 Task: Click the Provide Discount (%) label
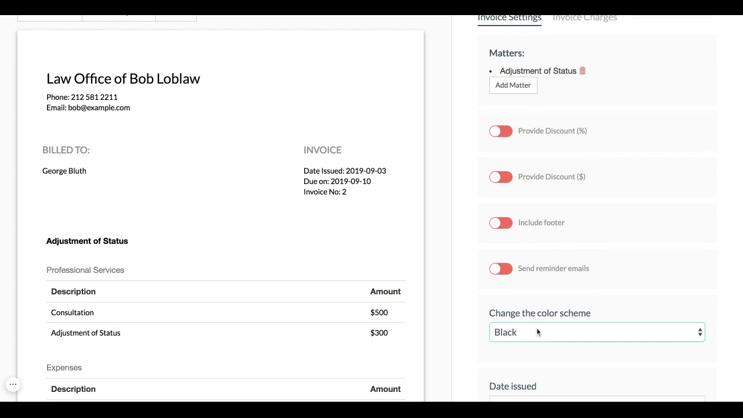point(553,131)
